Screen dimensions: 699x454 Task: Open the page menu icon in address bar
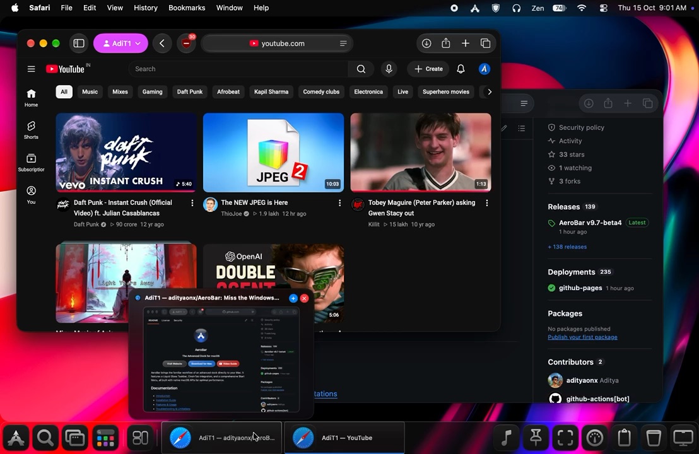tap(343, 44)
